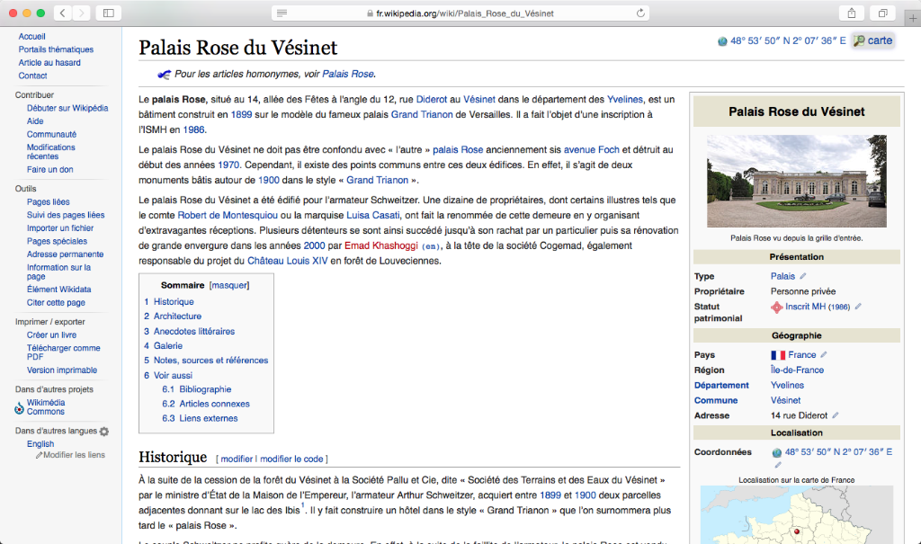Image resolution: width=921 pixels, height=544 pixels.
Task: Jump to Historique in the table of contents
Action: [x=173, y=301]
